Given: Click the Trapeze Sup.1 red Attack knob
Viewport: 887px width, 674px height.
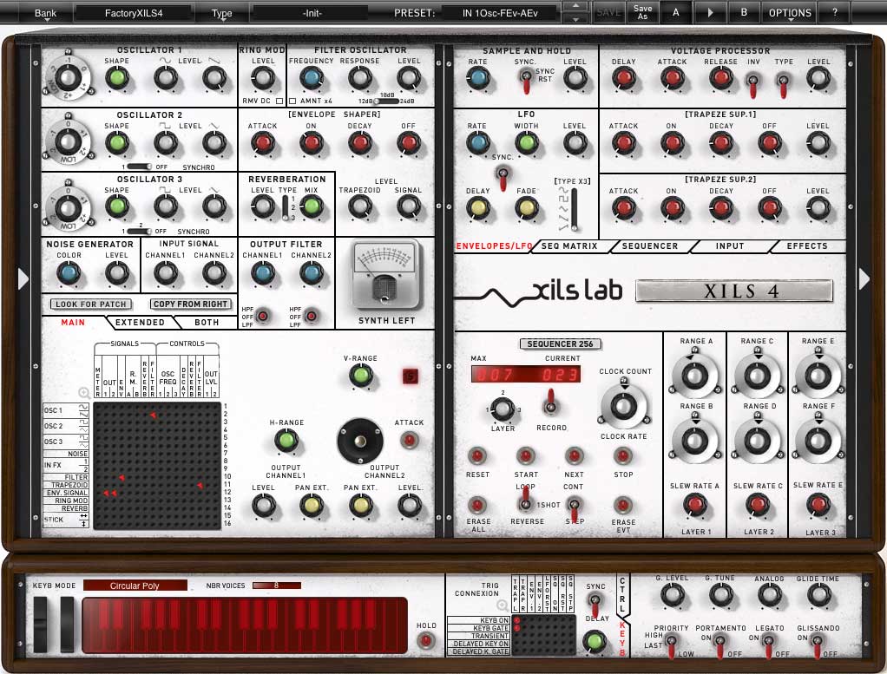Looking at the screenshot, I should coord(623,143).
